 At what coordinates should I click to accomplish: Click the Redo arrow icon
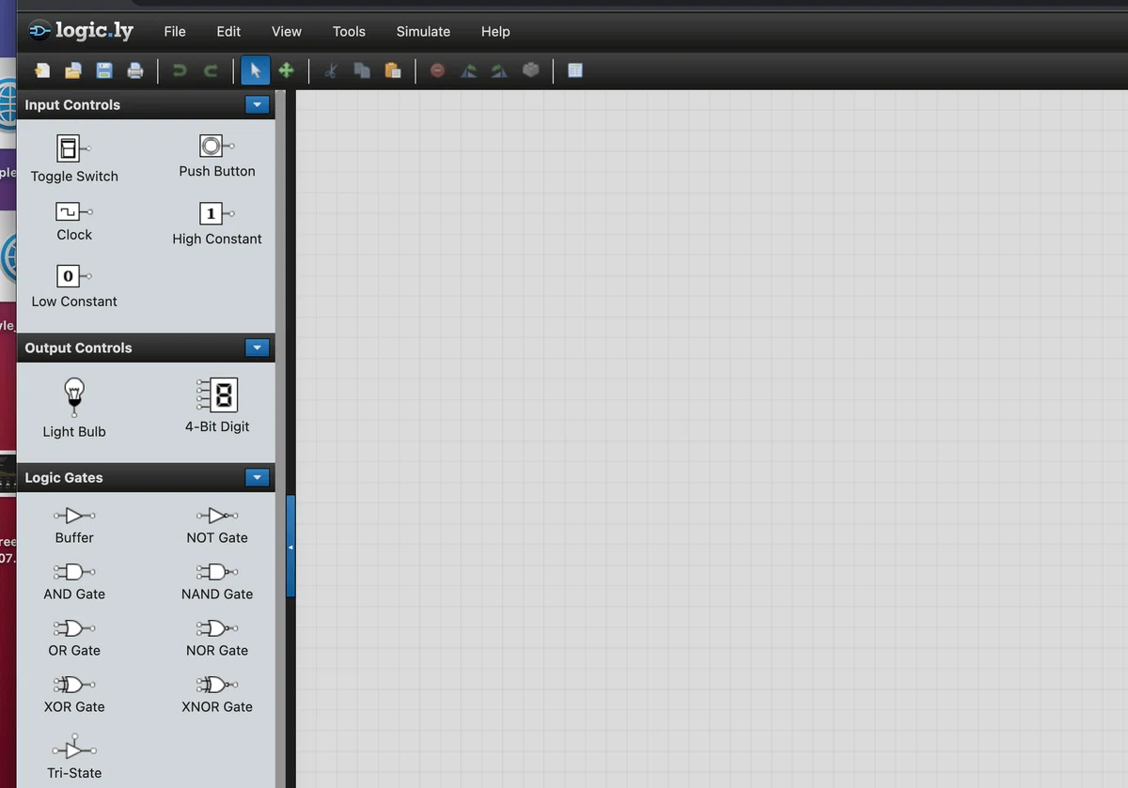coord(211,70)
